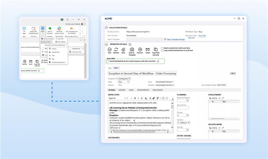Click the Clear eraser icon
268x159 pixels.
(123, 49)
